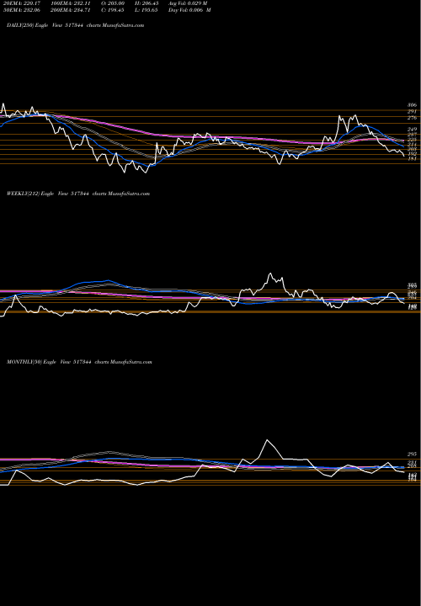This screenshot has width=421, height=606.
Task: Click the 20EMA: 220.17 value
Action: (24, 3)
